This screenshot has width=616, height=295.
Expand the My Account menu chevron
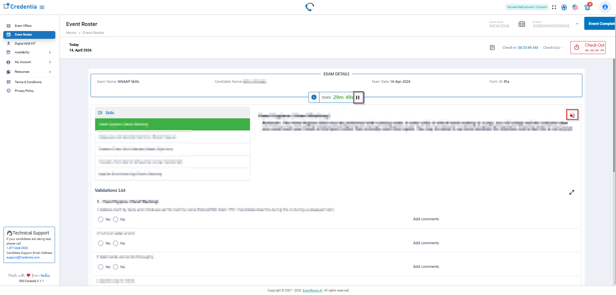pyautogui.click(x=50, y=62)
